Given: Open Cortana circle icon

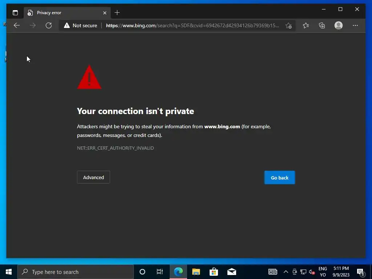Looking at the screenshot, I should (142, 272).
